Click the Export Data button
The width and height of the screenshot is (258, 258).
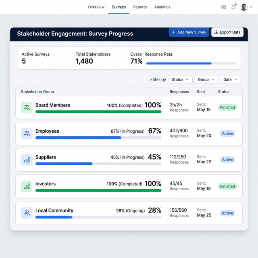click(x=227, y=32)
